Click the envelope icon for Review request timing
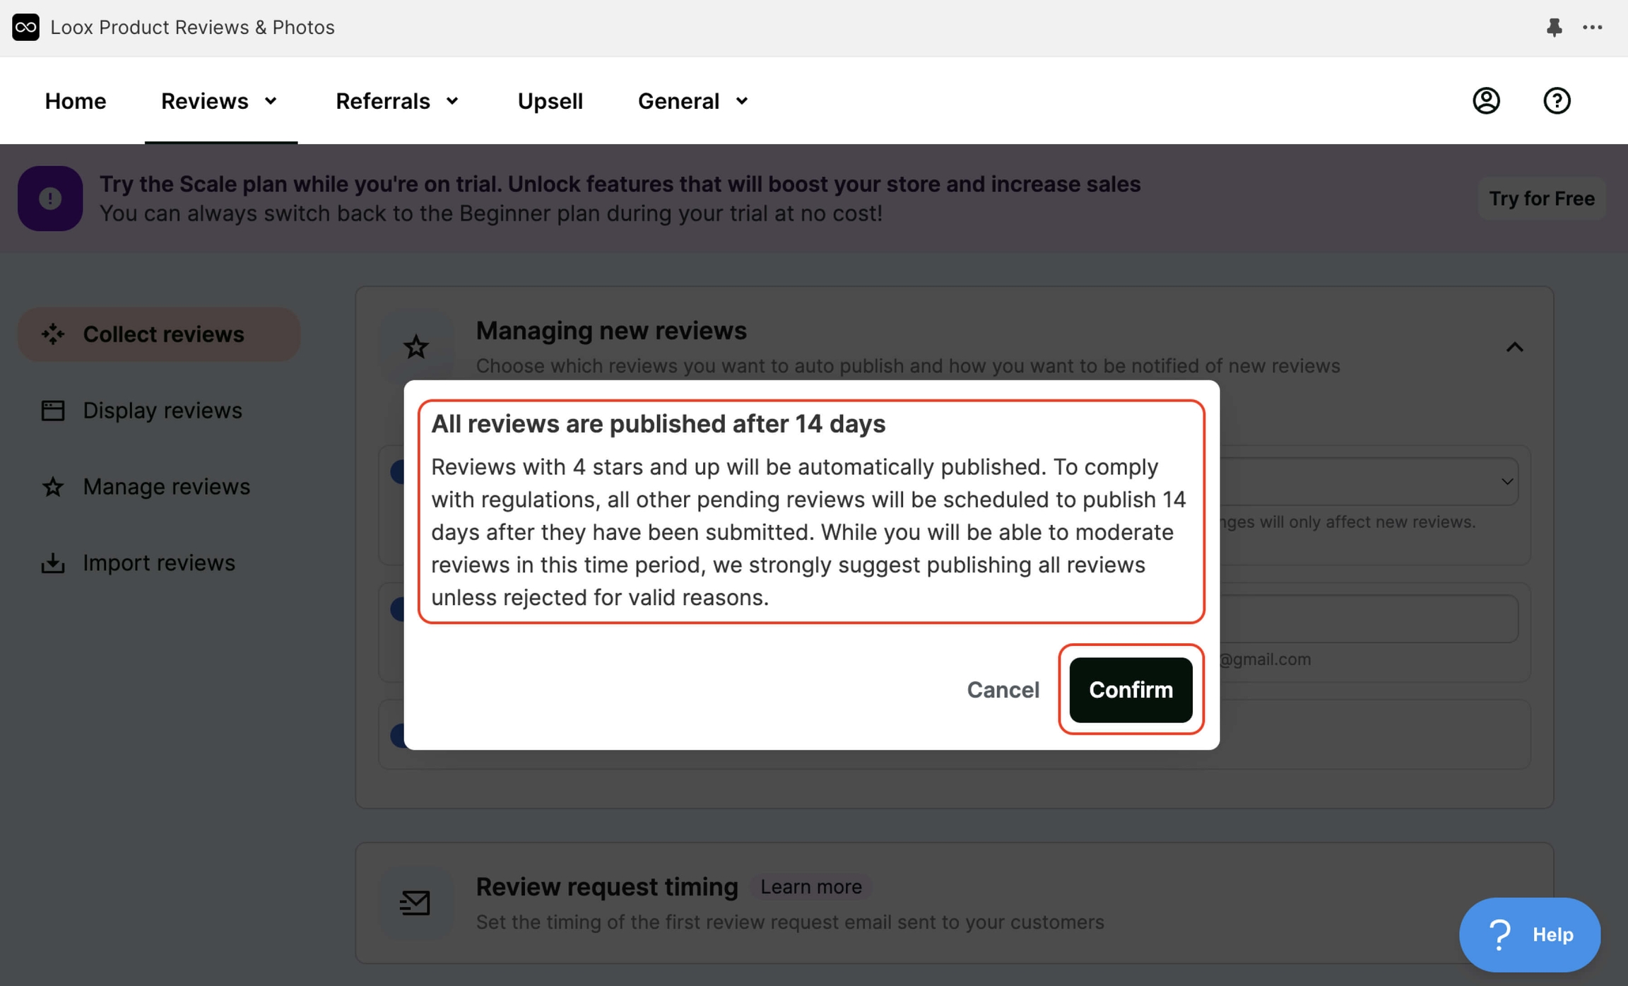This screenshot has height=986, width=1628. point(415,903)
